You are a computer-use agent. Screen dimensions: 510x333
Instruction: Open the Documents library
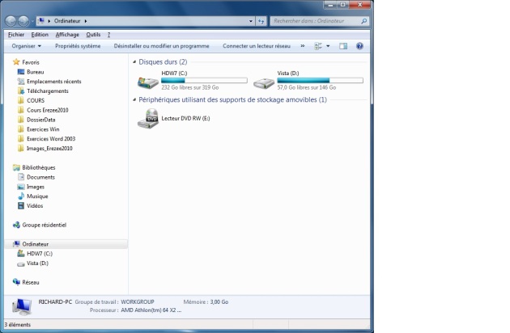[x=36, y=177]
